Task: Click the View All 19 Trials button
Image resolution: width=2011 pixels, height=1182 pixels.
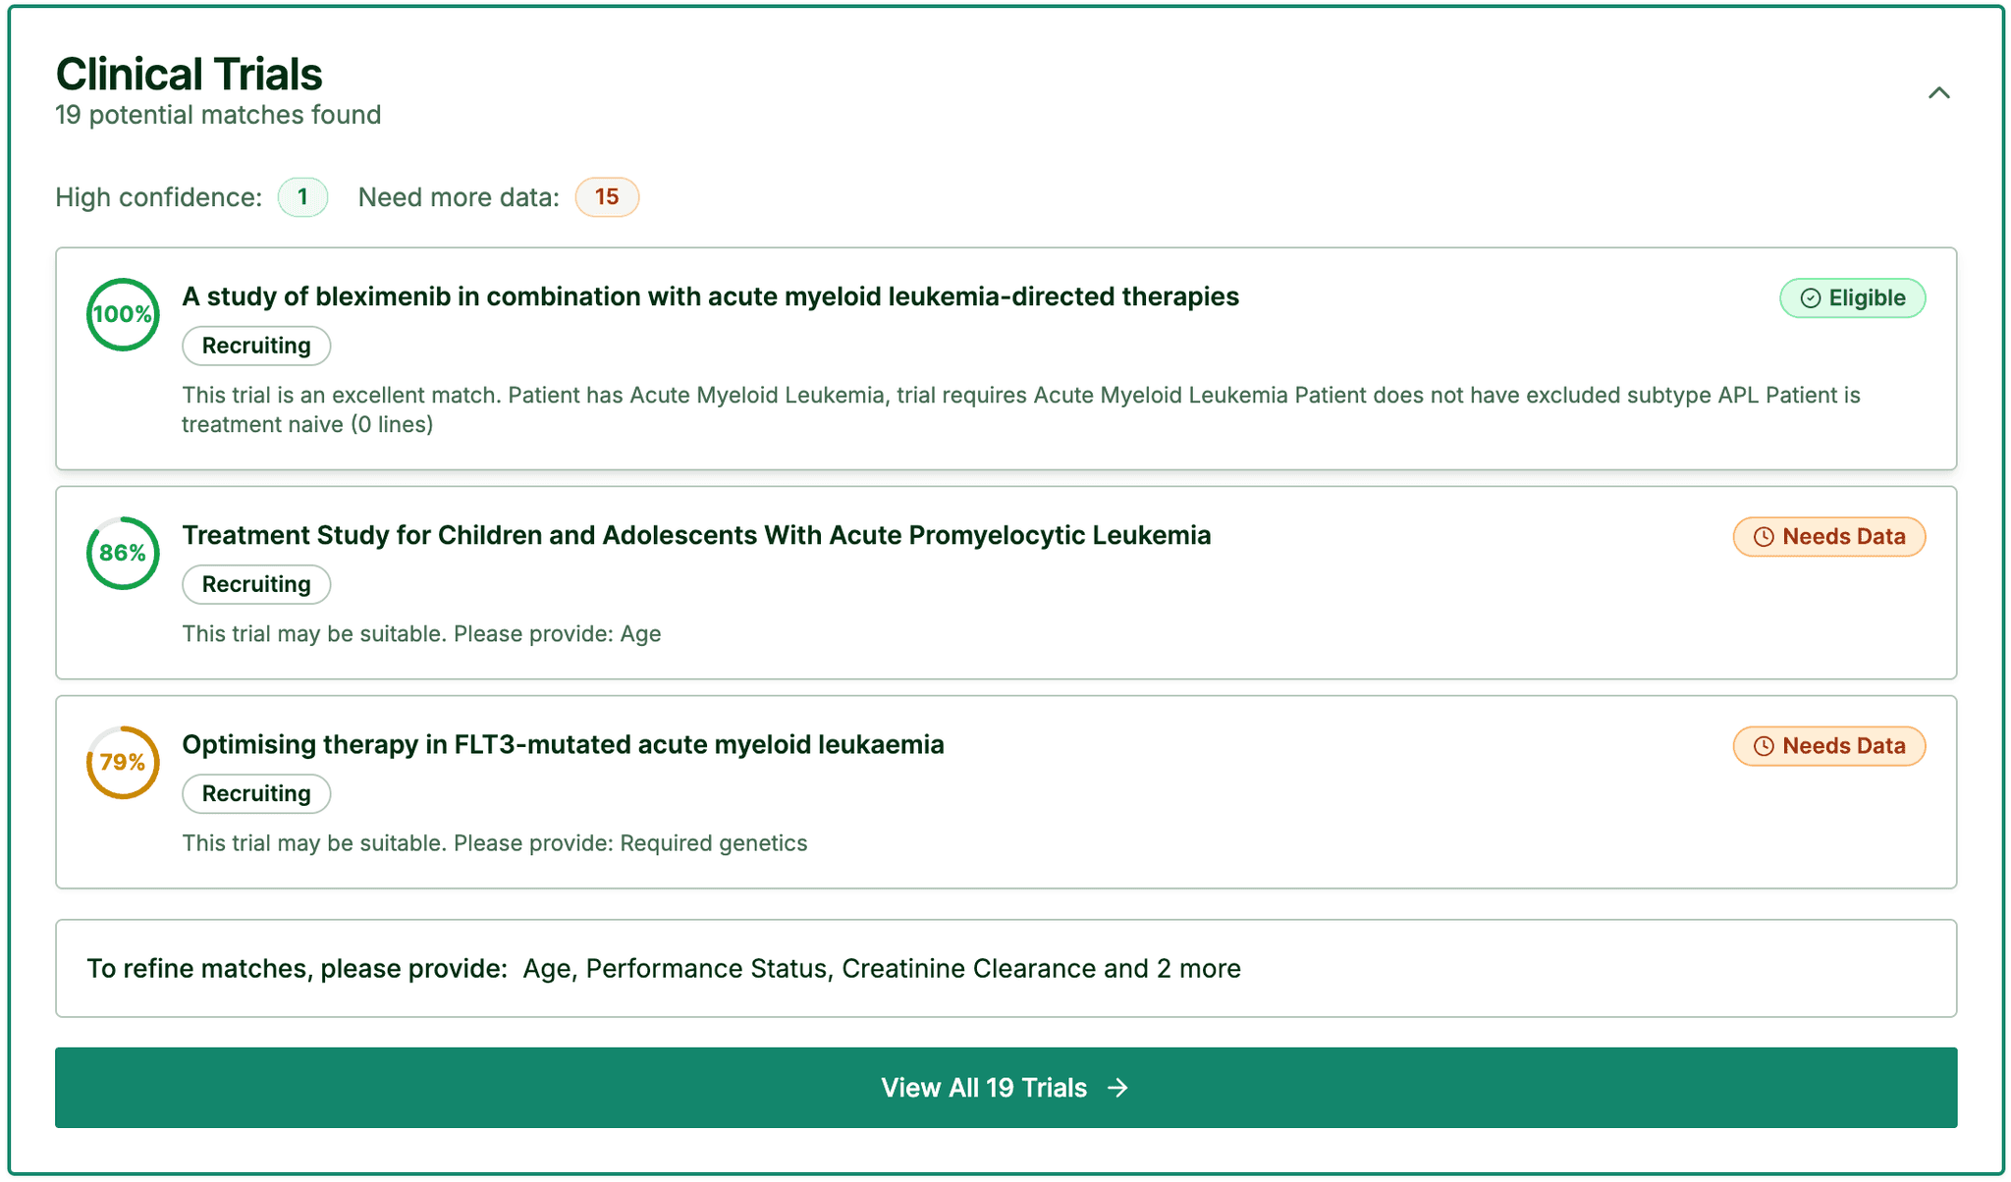Action: [1005, 1087]
